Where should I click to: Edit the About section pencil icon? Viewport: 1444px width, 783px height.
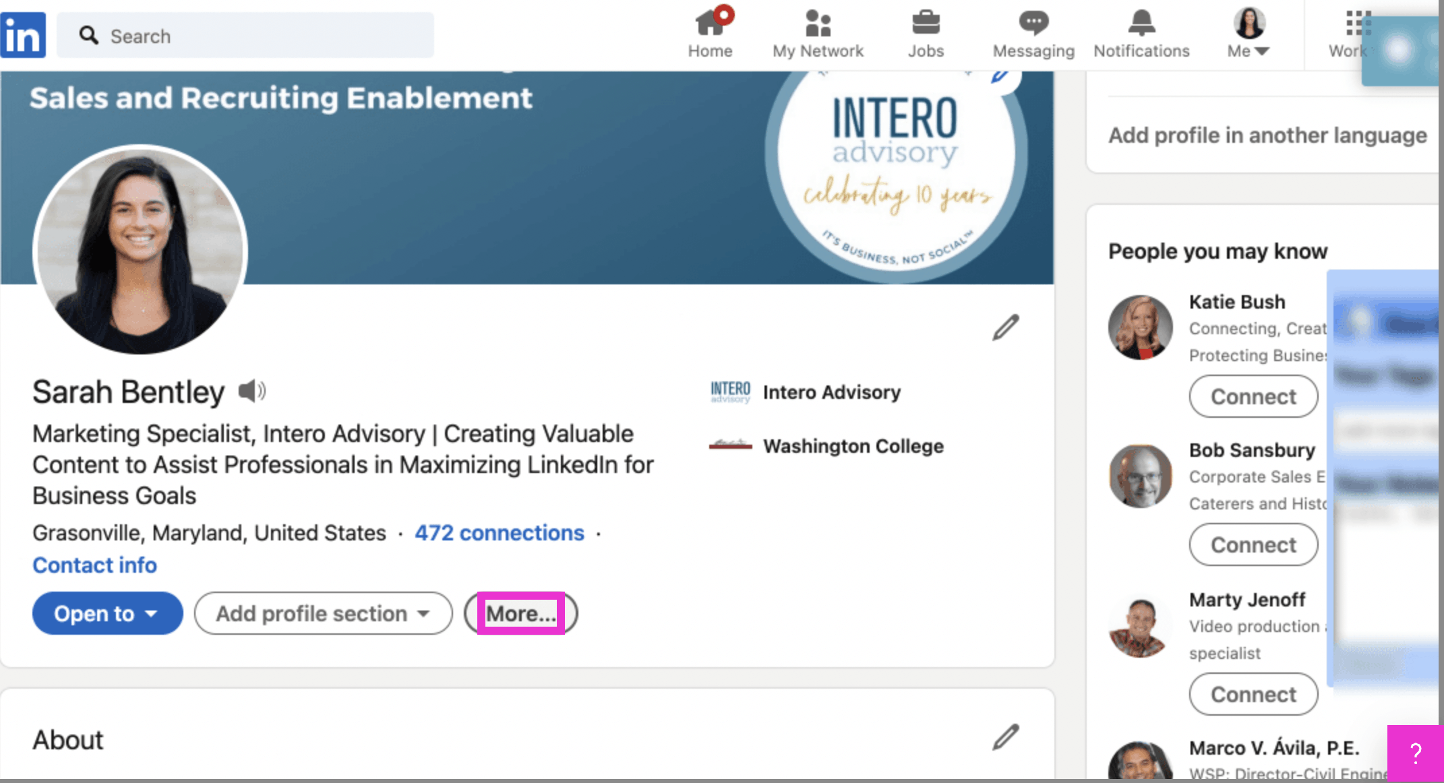click(1005, 737)
